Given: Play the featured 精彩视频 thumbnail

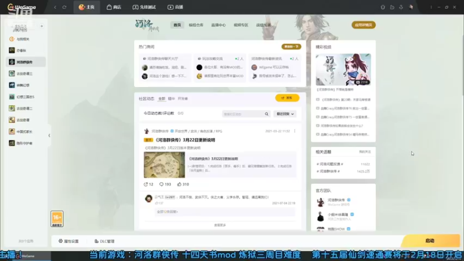Looking at the screenshot, I should (x=343, y=70).
